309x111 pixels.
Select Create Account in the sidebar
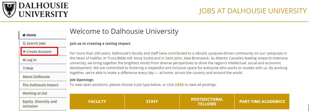coord(39,52)
